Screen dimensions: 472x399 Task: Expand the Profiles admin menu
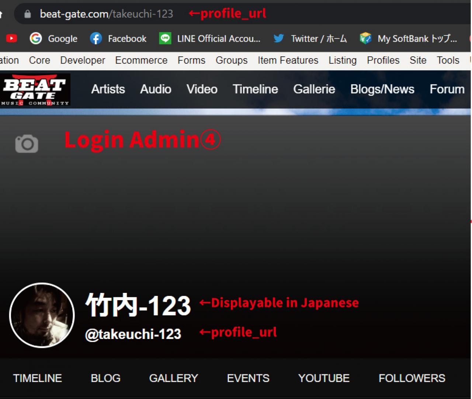click(383, 60)
